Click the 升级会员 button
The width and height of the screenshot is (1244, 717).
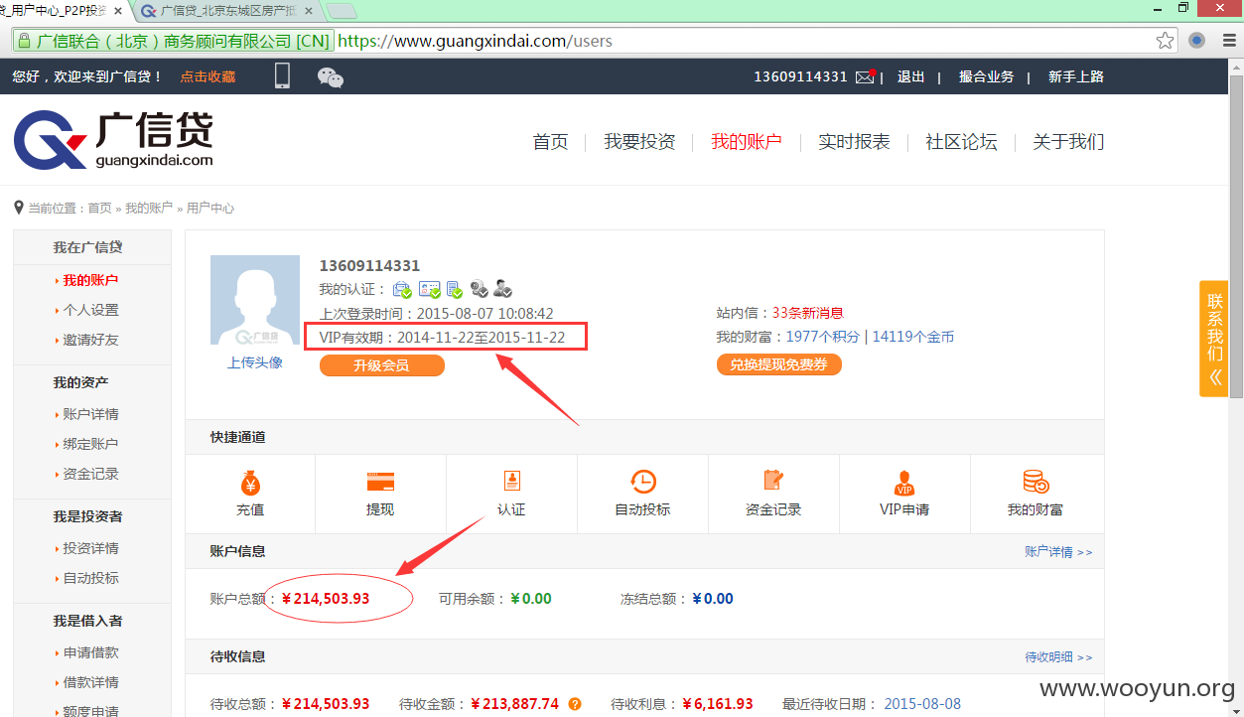pyautogui.click(x=382, y=365)
